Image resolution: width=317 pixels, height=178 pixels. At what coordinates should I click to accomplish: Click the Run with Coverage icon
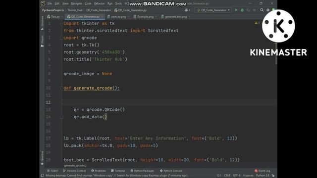coord(248,10)
